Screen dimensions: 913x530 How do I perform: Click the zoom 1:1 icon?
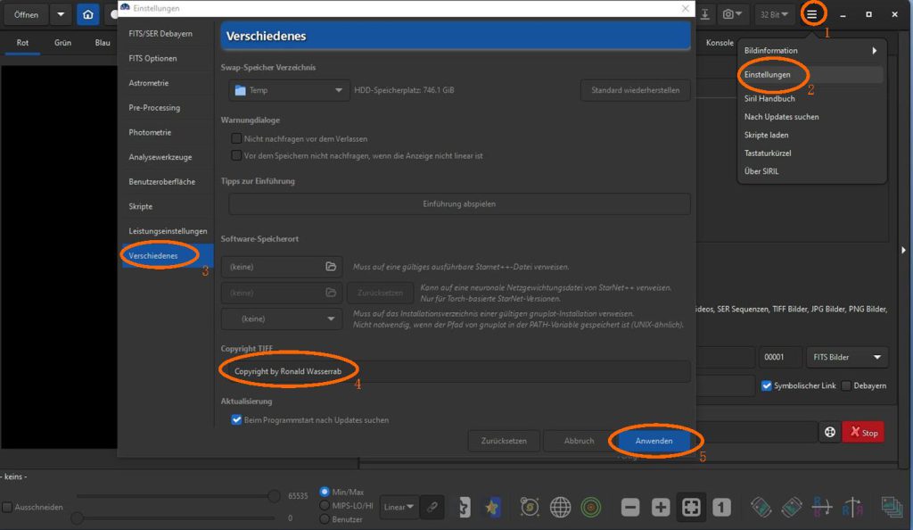tap(721, 507)
